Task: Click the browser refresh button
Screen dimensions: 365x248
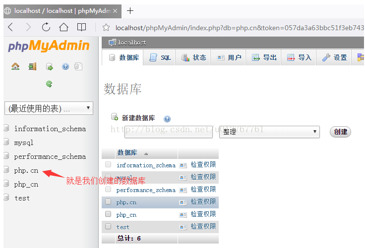Action: click(x=46, y=27)
